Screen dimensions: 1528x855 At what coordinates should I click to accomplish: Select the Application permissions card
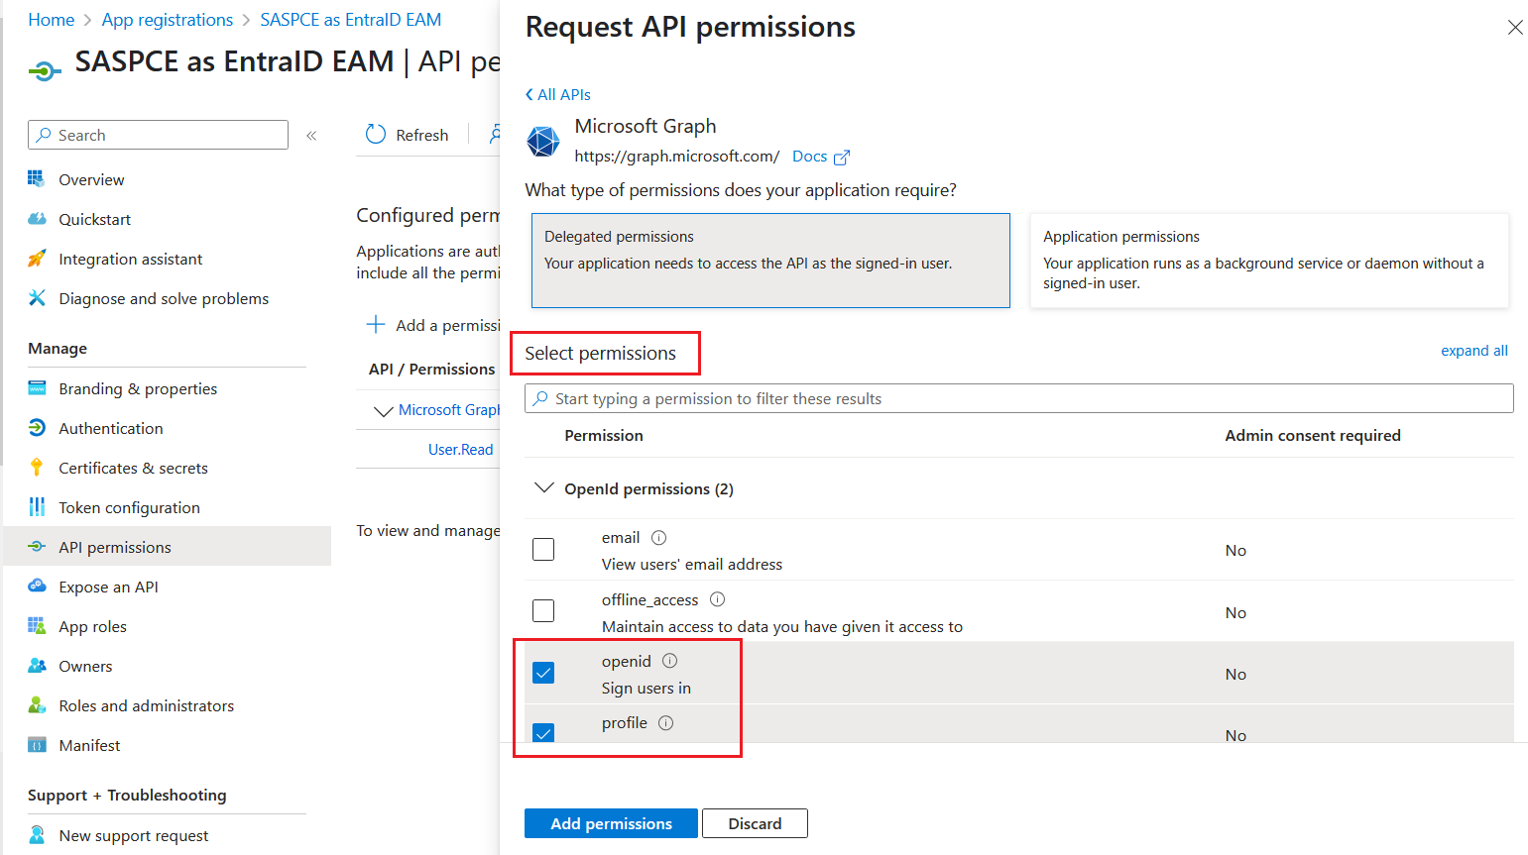click(x=1269, y=261)
